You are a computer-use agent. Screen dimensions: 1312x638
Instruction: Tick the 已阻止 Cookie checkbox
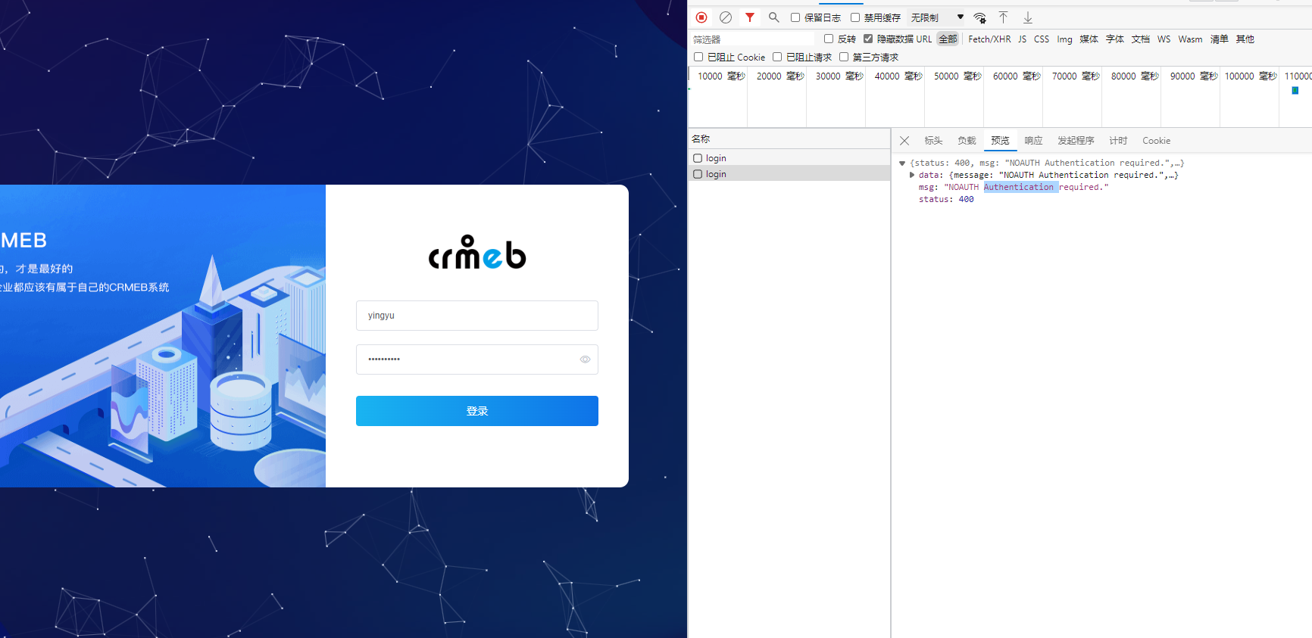[698, 57]
